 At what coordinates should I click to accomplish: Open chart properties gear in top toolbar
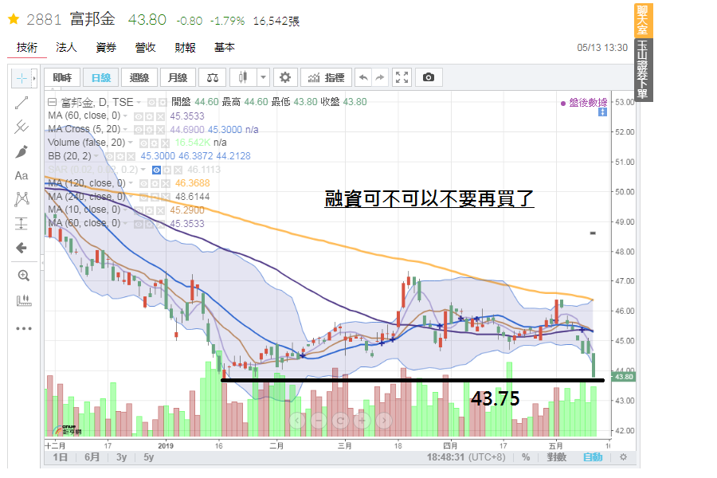pos(285,77)
